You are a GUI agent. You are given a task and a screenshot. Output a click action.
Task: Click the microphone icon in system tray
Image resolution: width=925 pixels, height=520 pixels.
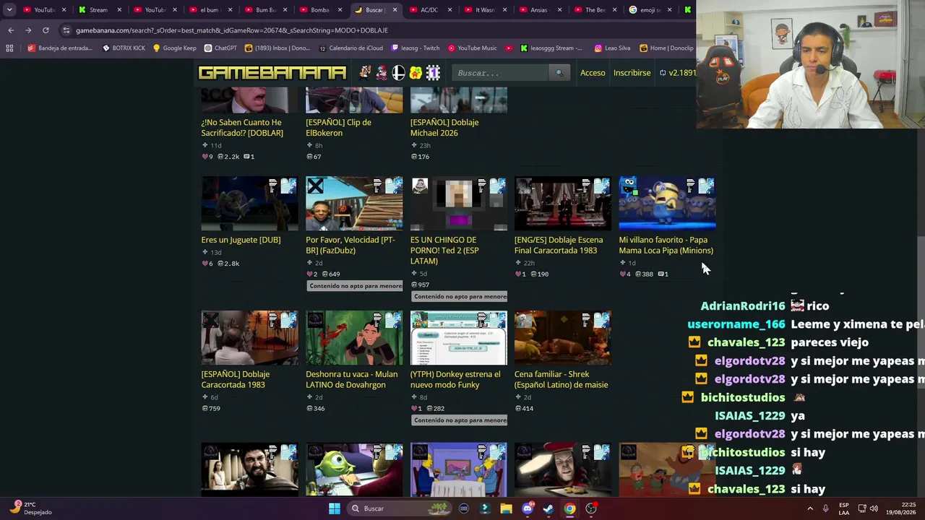click(x=825, y=508)
